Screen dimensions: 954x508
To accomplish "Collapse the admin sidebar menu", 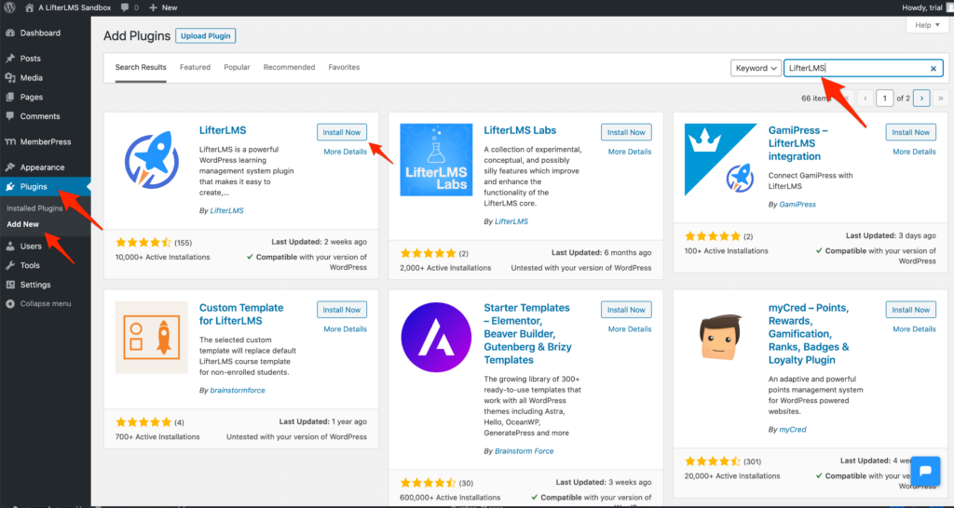I will click(x=39, y=304).
